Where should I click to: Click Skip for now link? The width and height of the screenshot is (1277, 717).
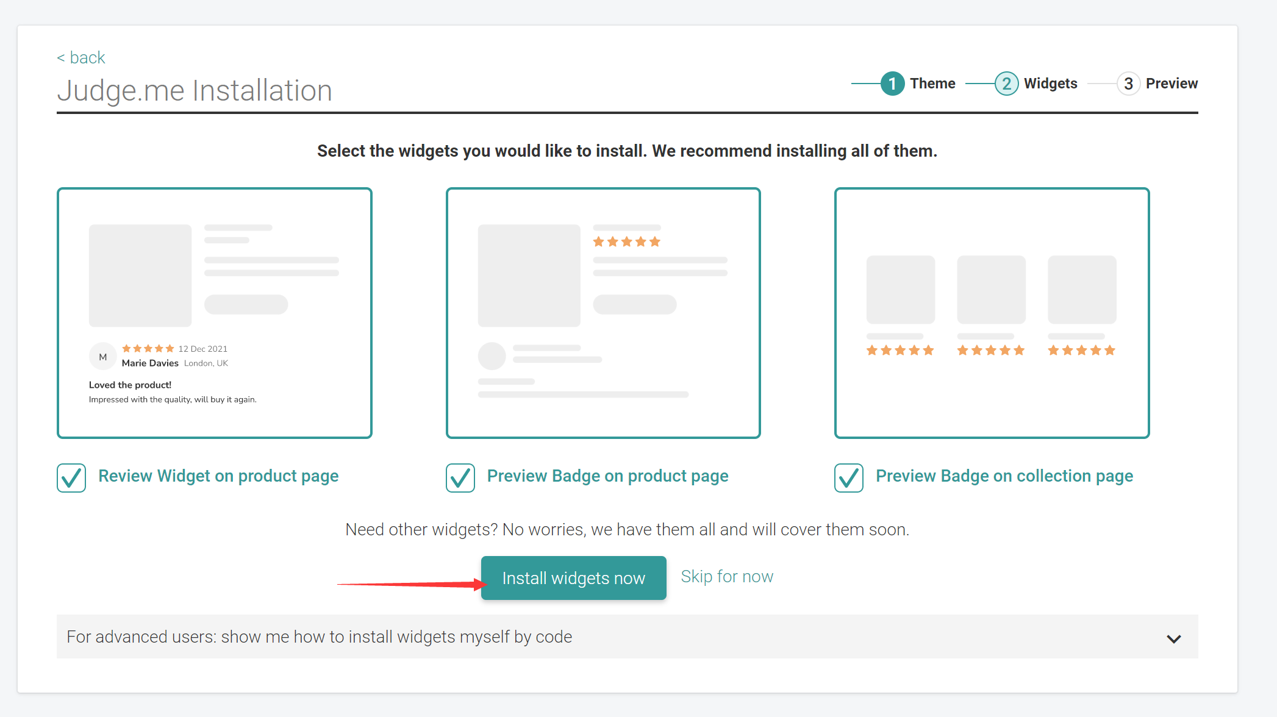[x=727, y=577]
